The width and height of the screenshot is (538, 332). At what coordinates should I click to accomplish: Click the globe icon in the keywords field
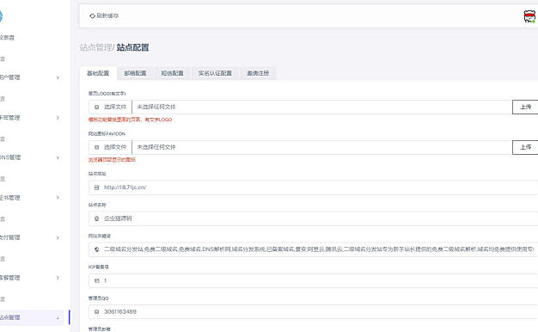pos(97,249)
